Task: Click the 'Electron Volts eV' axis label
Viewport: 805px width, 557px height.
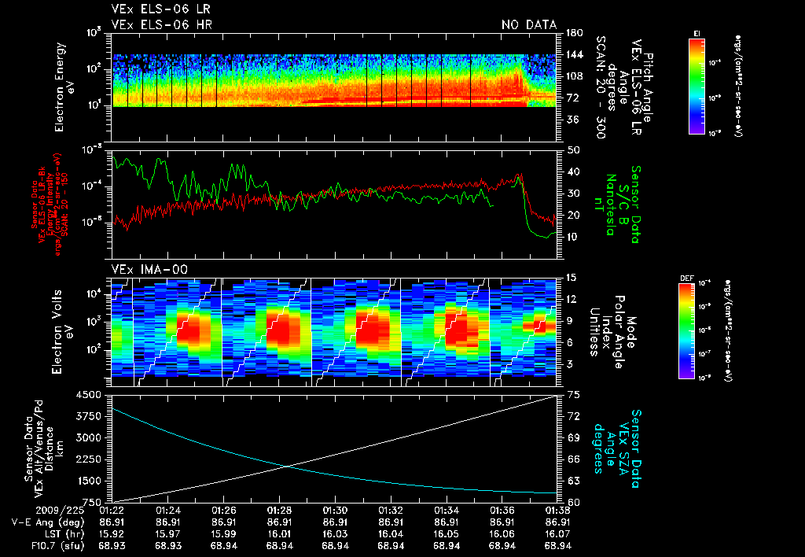Action: [x=62, y=331]
